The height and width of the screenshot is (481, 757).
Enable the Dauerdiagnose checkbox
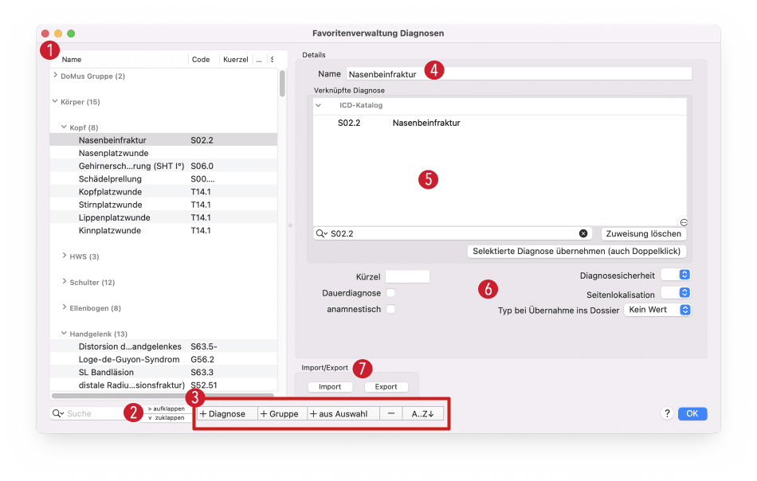(390, 293)
